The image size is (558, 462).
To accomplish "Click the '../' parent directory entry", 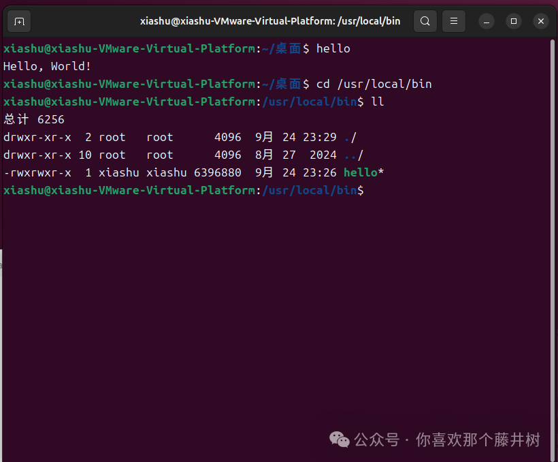I will coord(354,155).
